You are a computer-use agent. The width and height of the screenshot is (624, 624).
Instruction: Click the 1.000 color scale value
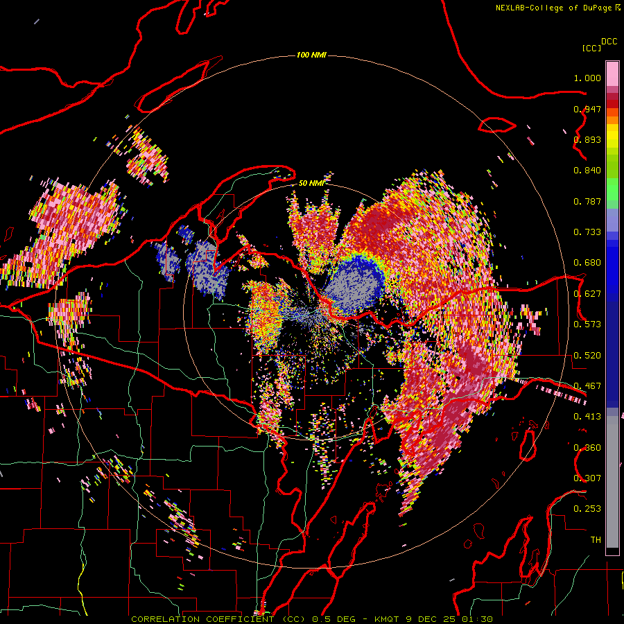(x=587, y=78)
